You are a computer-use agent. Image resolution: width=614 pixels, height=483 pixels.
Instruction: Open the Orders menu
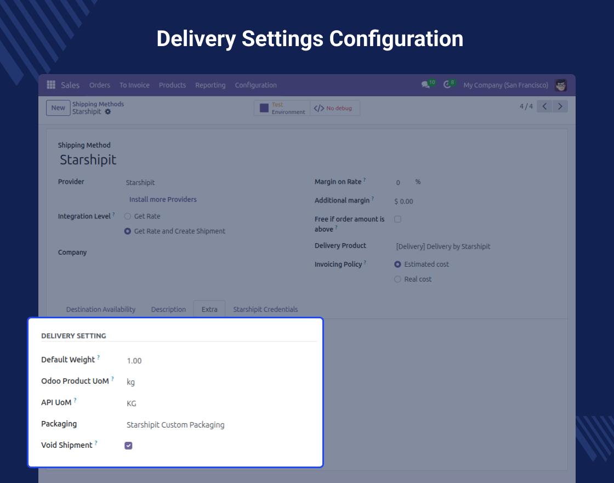point(99,85)
